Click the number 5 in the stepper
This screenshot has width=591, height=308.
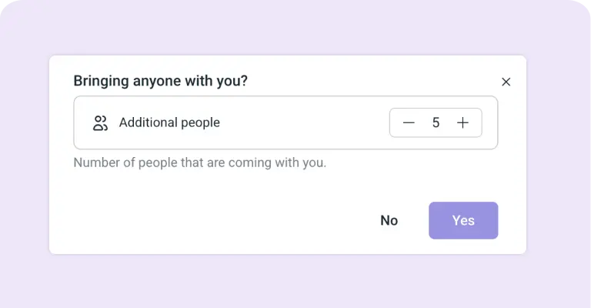(x=436, y=122)
